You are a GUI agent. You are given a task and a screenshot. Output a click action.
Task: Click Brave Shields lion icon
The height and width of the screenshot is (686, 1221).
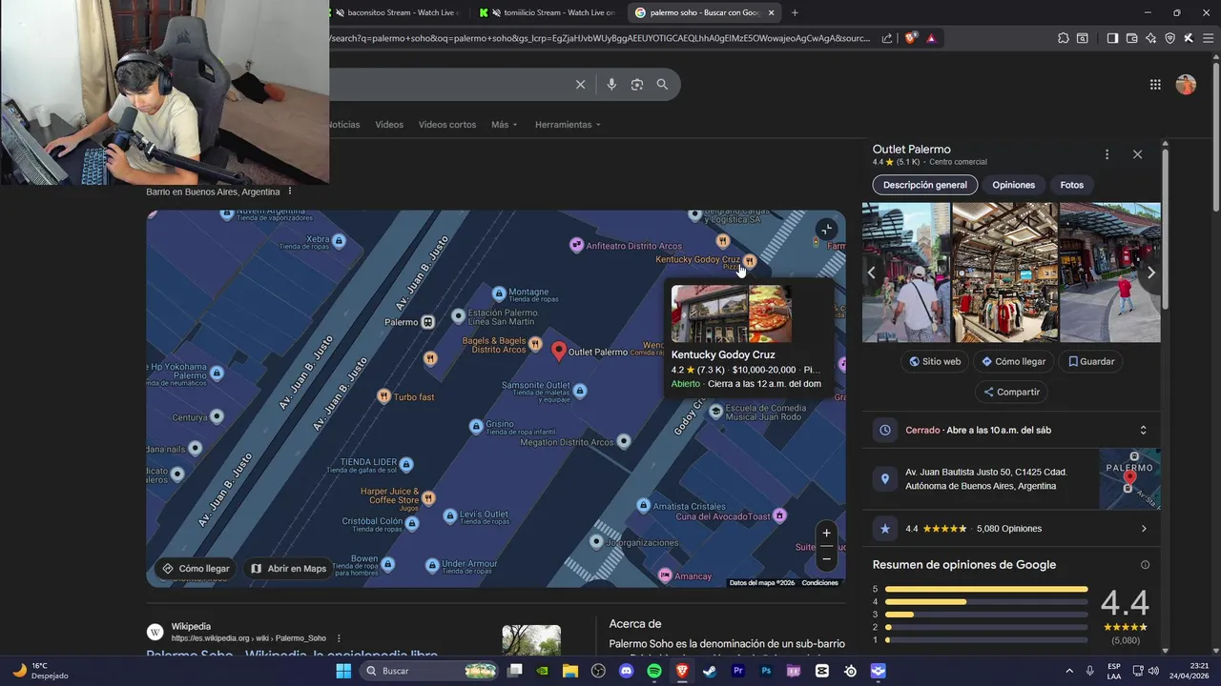(911, 38)
